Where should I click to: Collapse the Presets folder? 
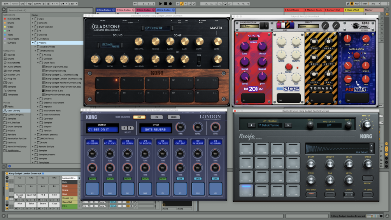point(33,43)
